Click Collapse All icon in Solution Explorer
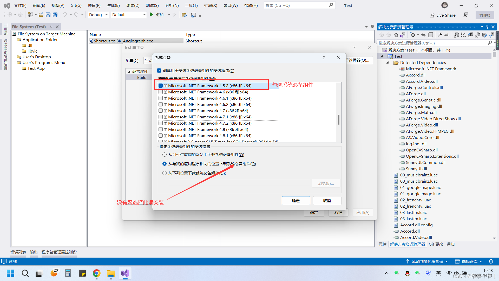The image size is (499, 281). [430, 35]
